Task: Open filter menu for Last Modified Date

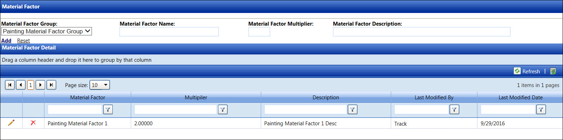Action: pos(541,109)
